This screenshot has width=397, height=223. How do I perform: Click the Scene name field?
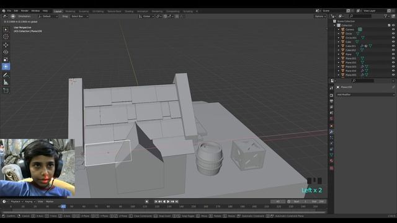point(334,11)
